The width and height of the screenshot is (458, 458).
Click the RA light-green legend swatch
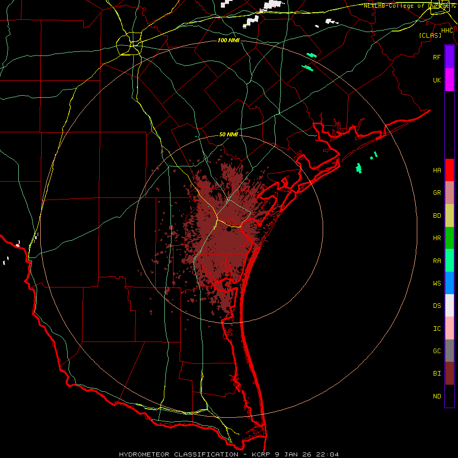[449, 261]
